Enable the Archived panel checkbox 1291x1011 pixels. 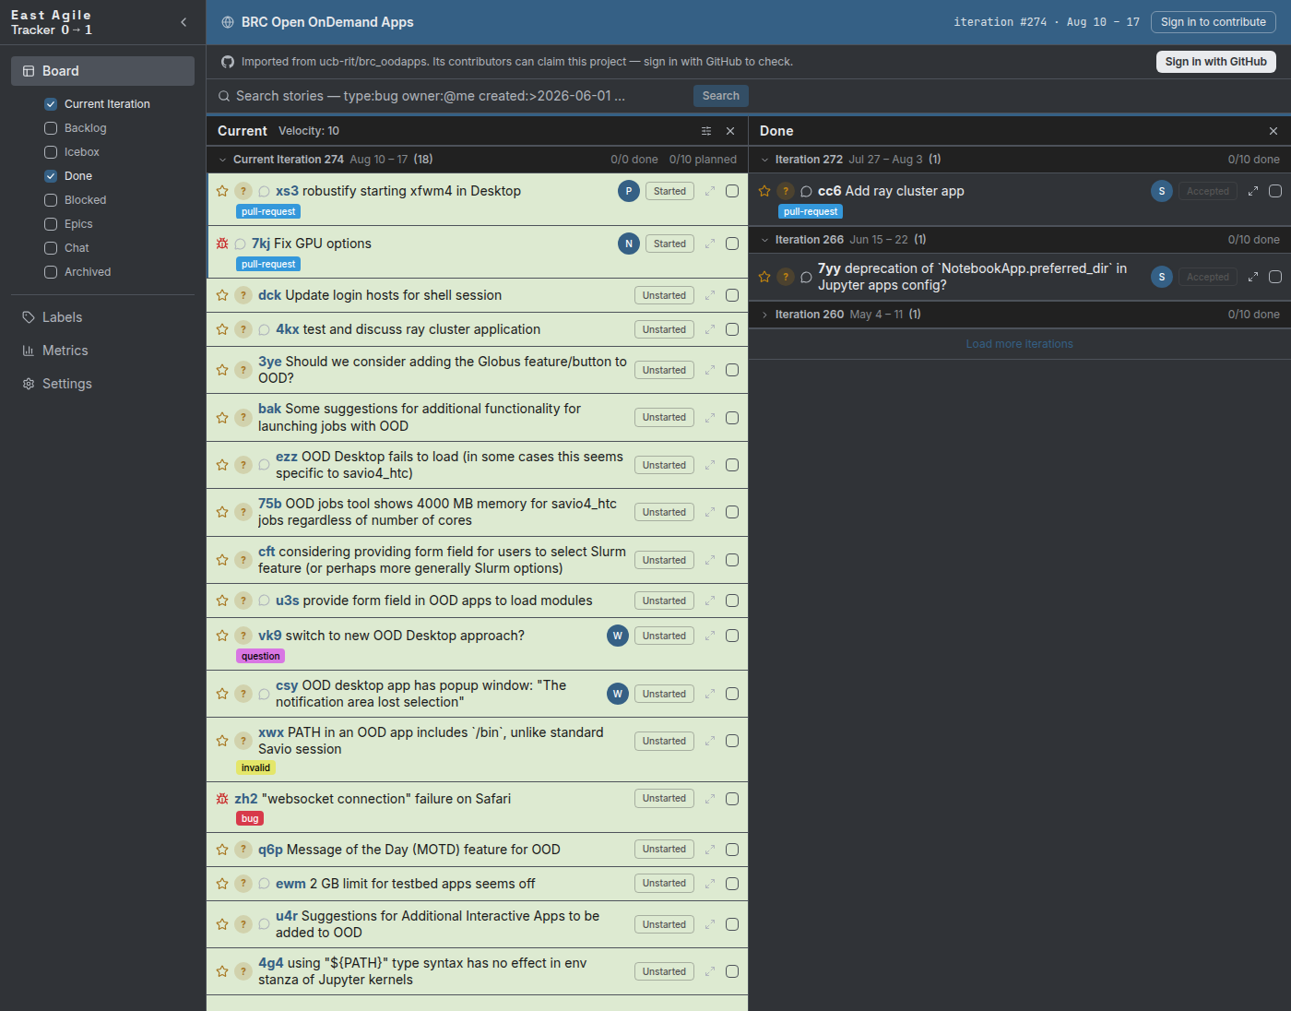51,272
